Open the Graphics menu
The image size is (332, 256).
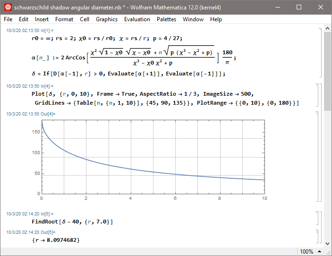coord(107,19)
